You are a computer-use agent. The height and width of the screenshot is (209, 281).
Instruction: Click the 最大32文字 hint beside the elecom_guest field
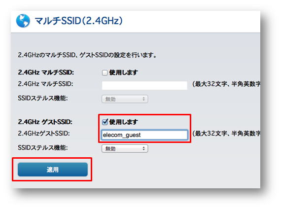tap(226, 134)
